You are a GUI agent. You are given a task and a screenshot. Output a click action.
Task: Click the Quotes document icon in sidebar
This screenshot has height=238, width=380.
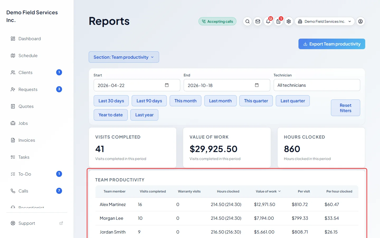pyautogui.click(x=13, y=106)
